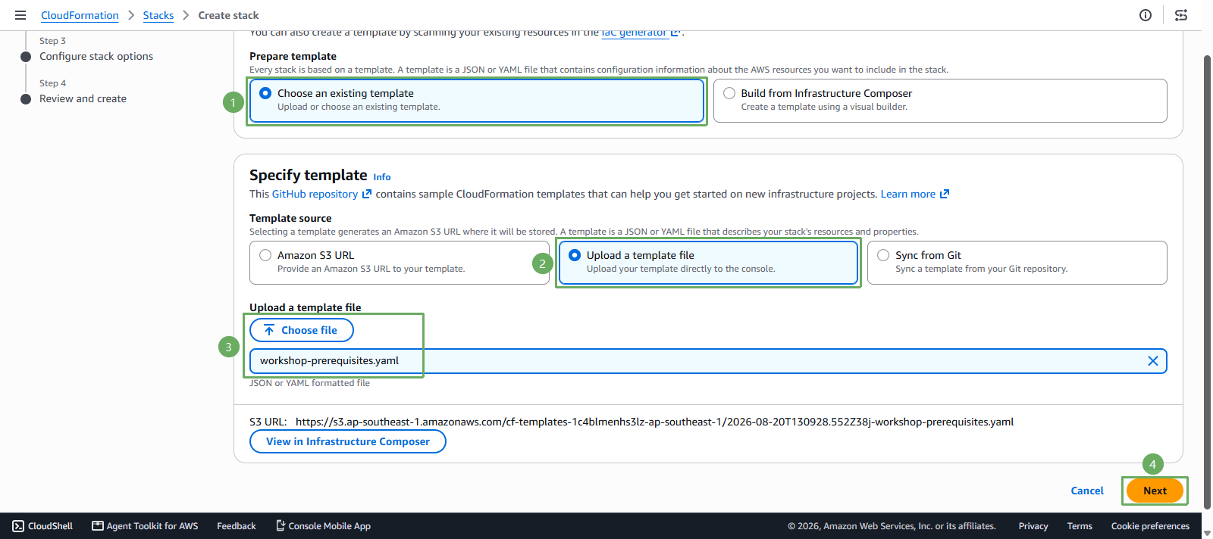
Task: Open the GitHub repository link
Action: [x=321, y=194]
